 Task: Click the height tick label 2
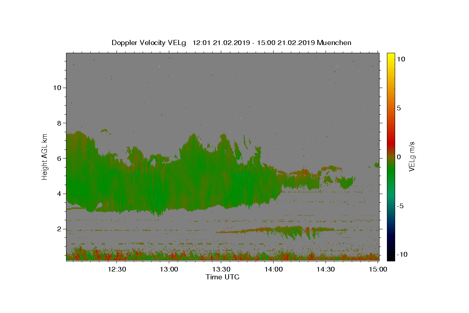point(60,229)
